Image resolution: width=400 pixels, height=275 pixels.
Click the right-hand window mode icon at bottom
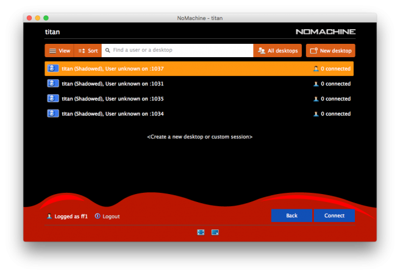pyautogui.click(x=215, y=232)
